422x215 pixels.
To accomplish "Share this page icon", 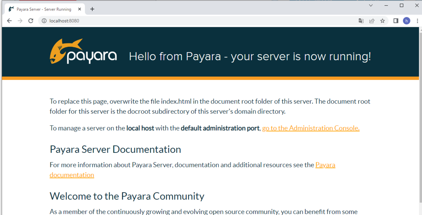I will pos(372,21).
